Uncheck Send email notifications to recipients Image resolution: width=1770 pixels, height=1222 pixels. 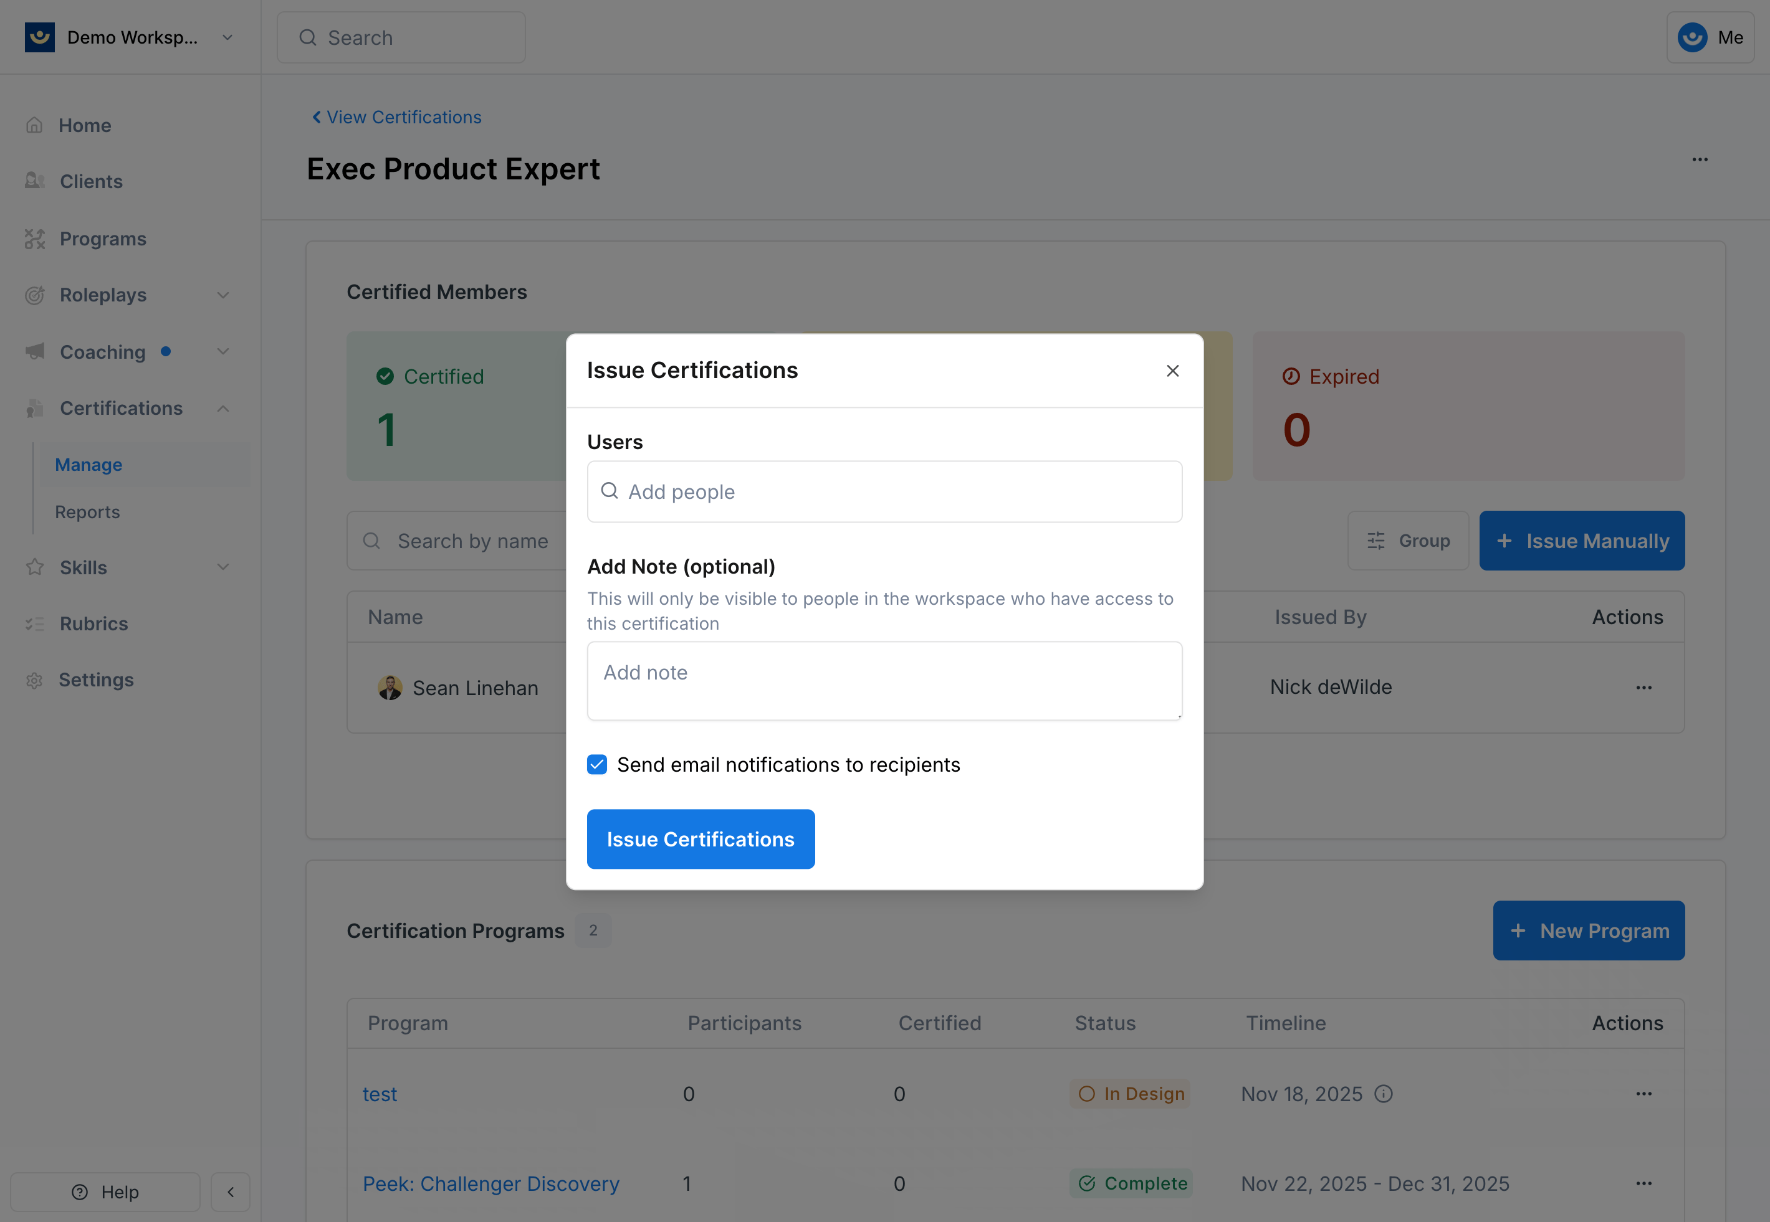pos(597,764)
